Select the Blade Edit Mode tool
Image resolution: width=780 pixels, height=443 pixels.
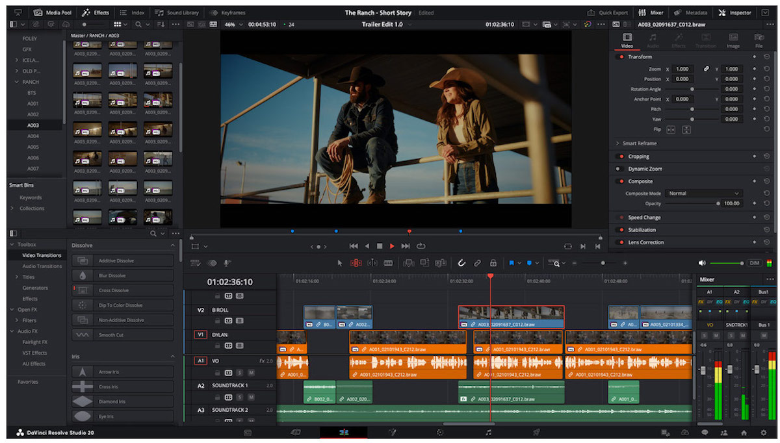coord(389,262)
